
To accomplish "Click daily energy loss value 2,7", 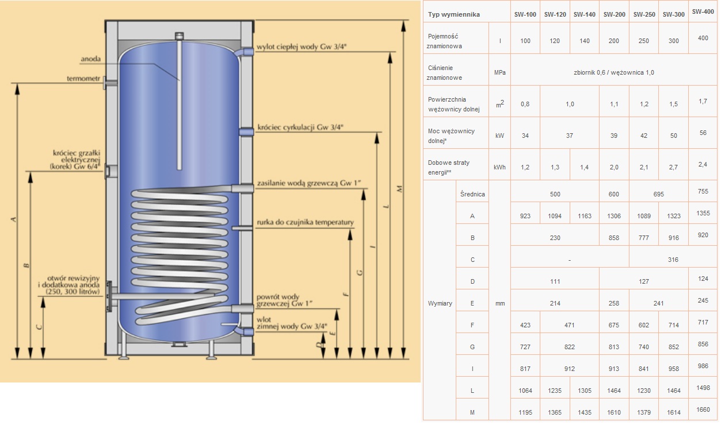I will tap(674, 167).
